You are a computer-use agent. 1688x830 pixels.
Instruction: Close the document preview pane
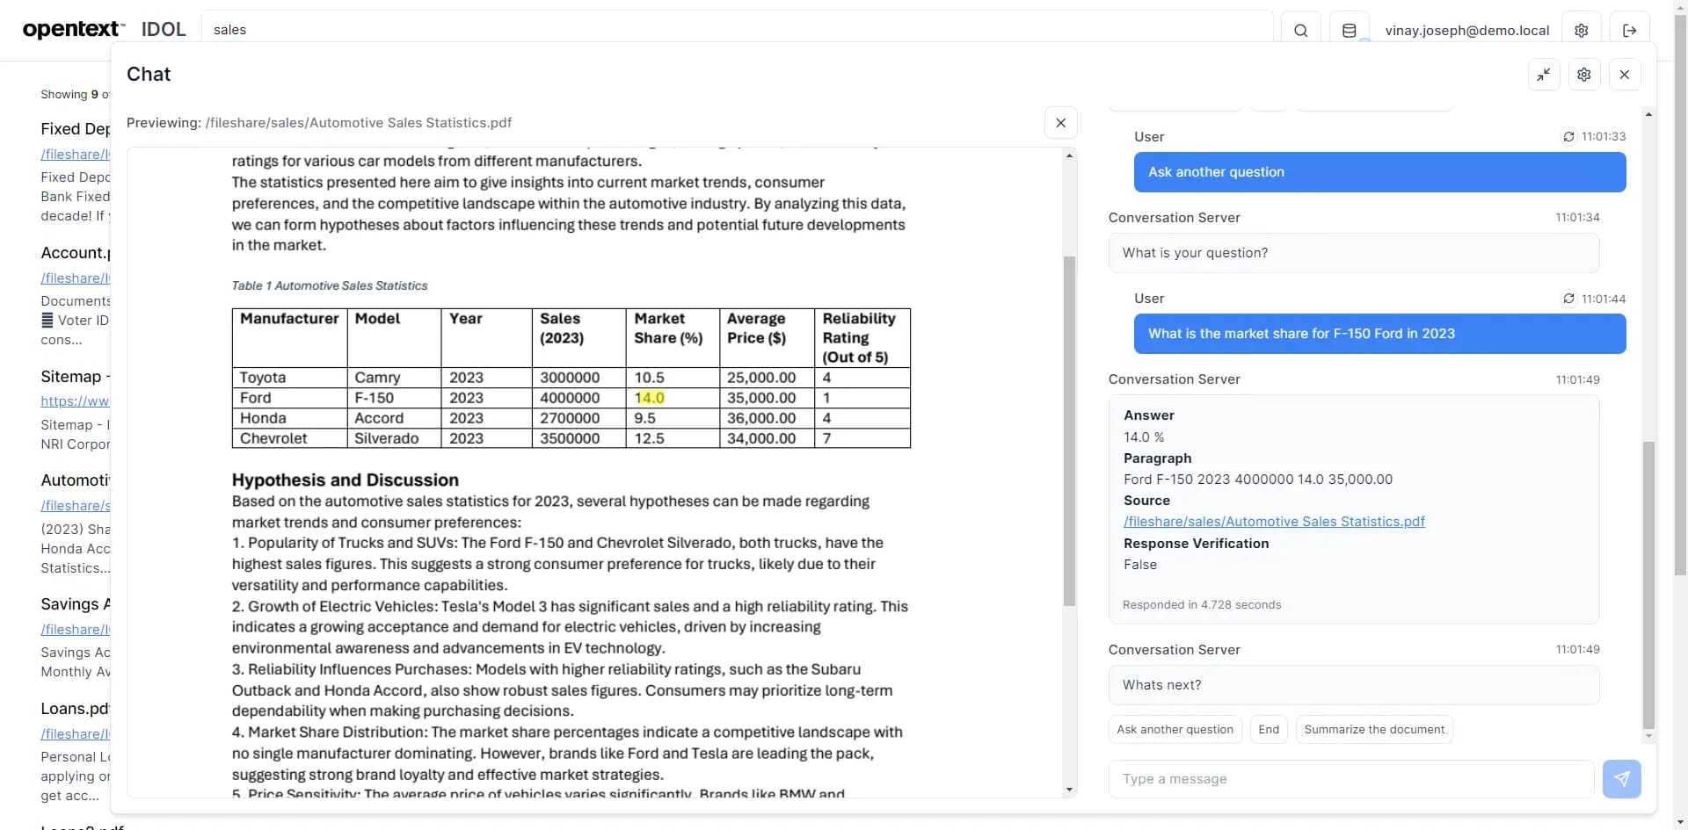coord(1061,123)
